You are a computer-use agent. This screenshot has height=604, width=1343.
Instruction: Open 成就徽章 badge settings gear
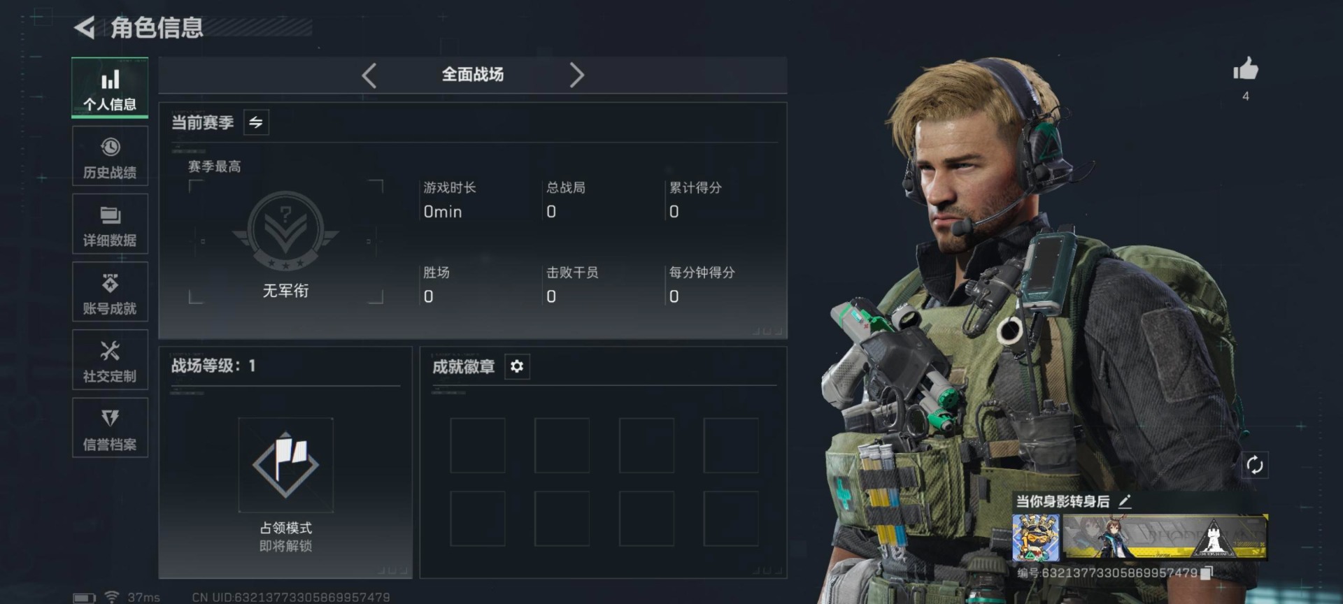[x=517, y=366]
